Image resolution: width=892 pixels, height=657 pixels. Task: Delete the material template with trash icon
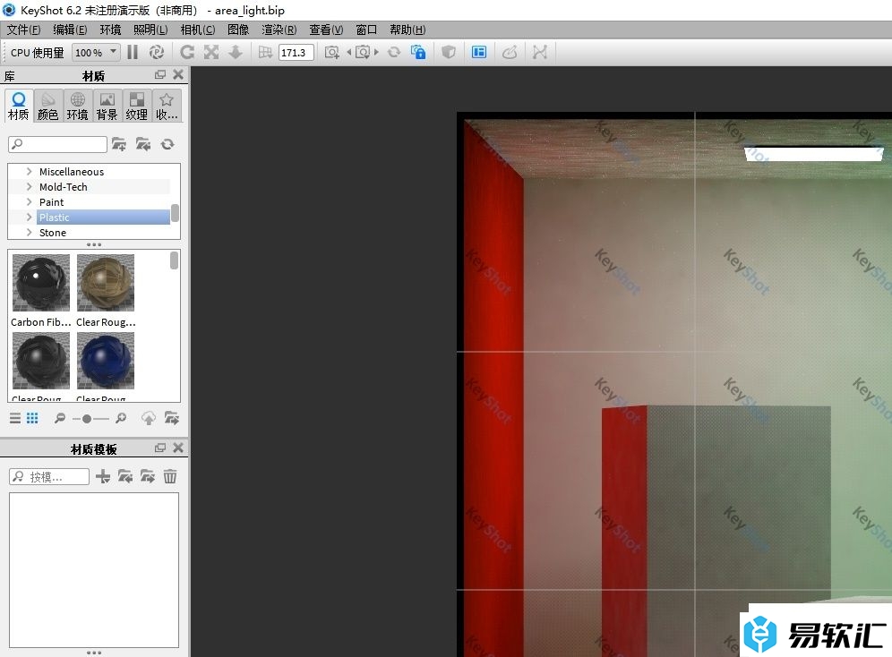point(170,476)
